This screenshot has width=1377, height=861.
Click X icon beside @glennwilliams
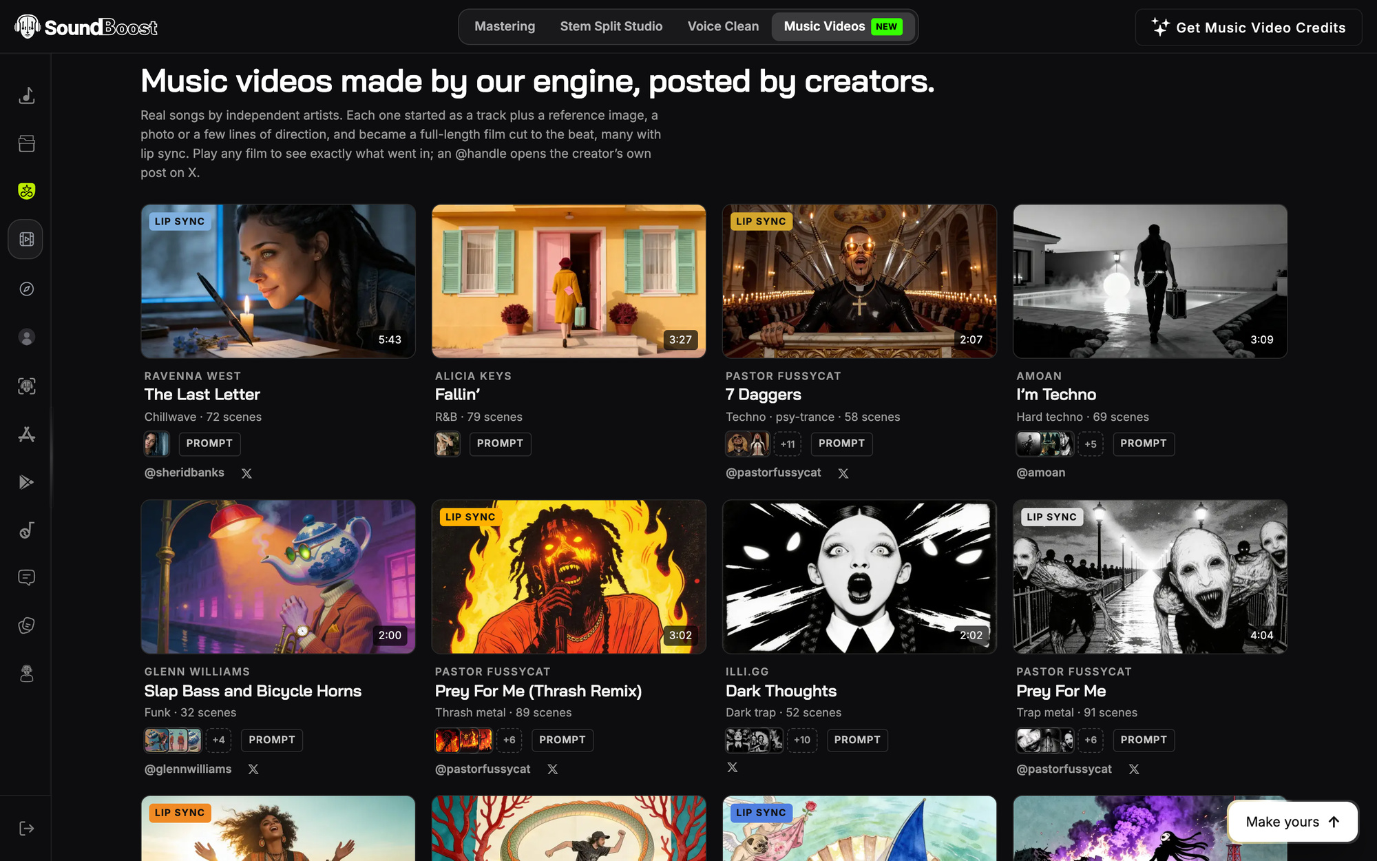(x=253, y=769)
